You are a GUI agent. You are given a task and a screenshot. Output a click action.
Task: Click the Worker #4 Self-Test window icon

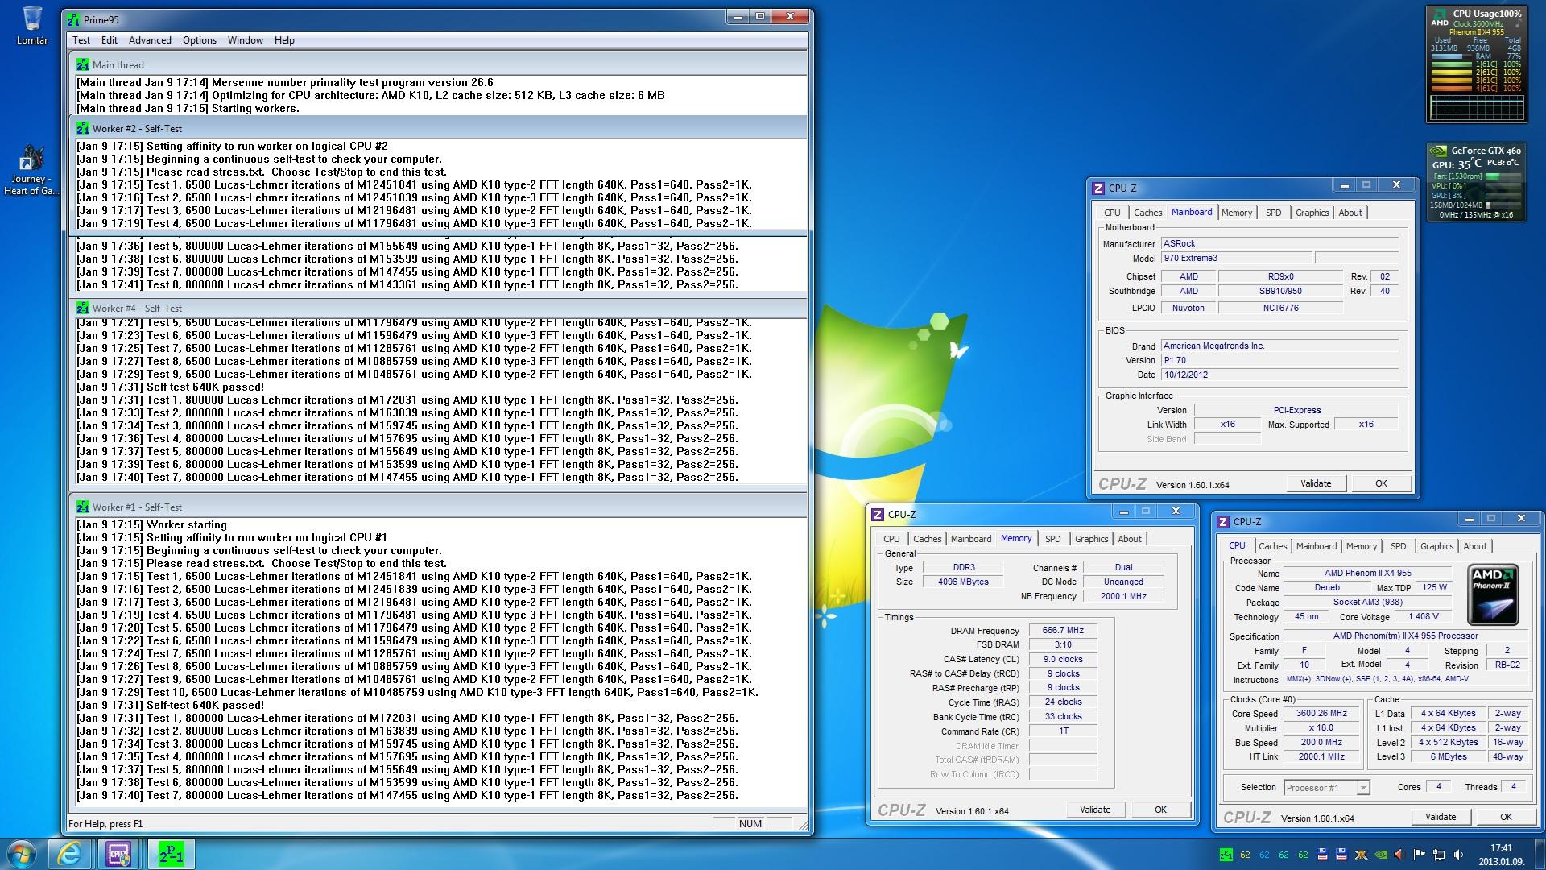pyautogui.click(x=82, y=308)
